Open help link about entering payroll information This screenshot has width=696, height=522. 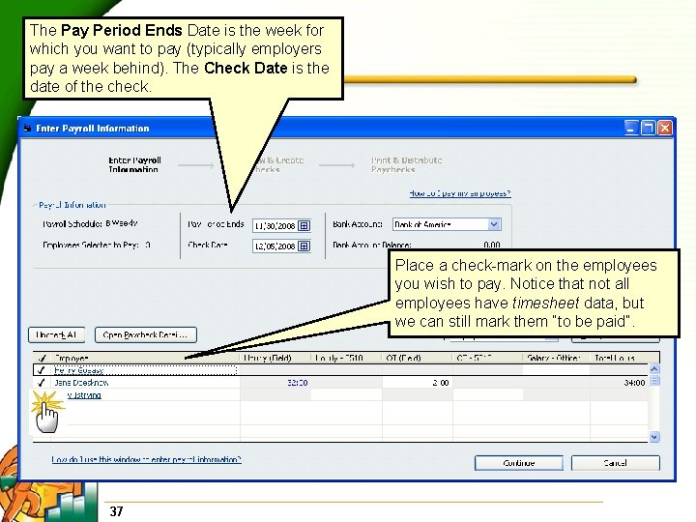point(147,459)
